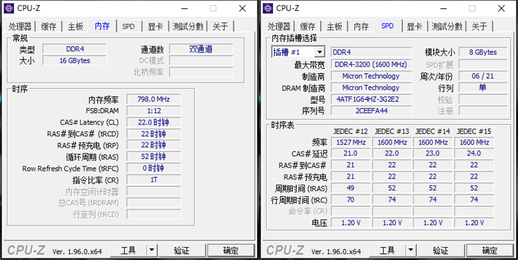
Task: Click the 工具 button in the right window
Action: (387, 251)
